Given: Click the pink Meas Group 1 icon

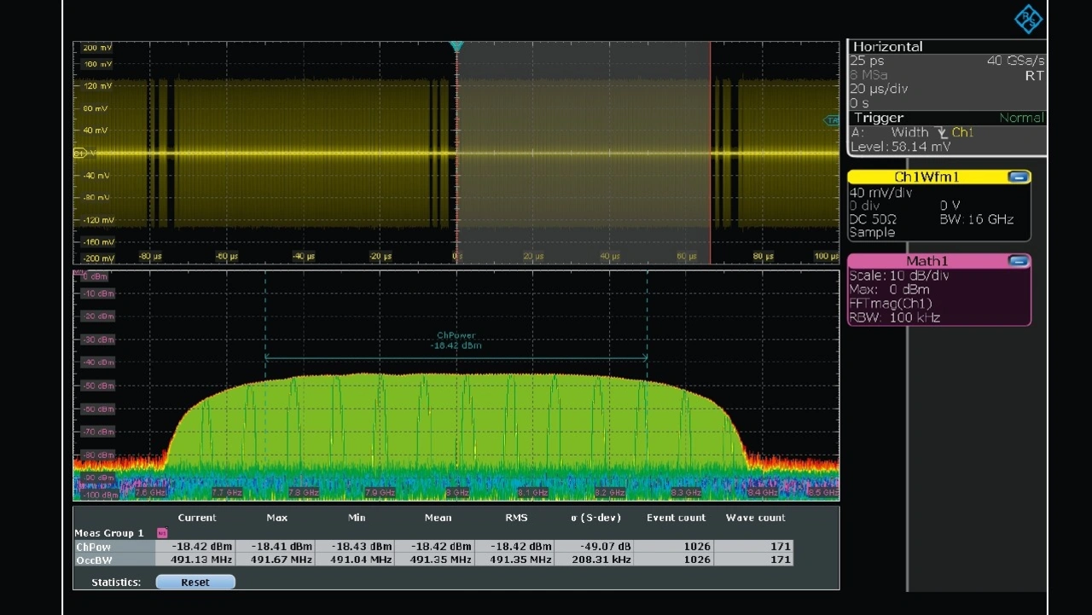Looking at the screenshot, I should click(x=162, y=533).
